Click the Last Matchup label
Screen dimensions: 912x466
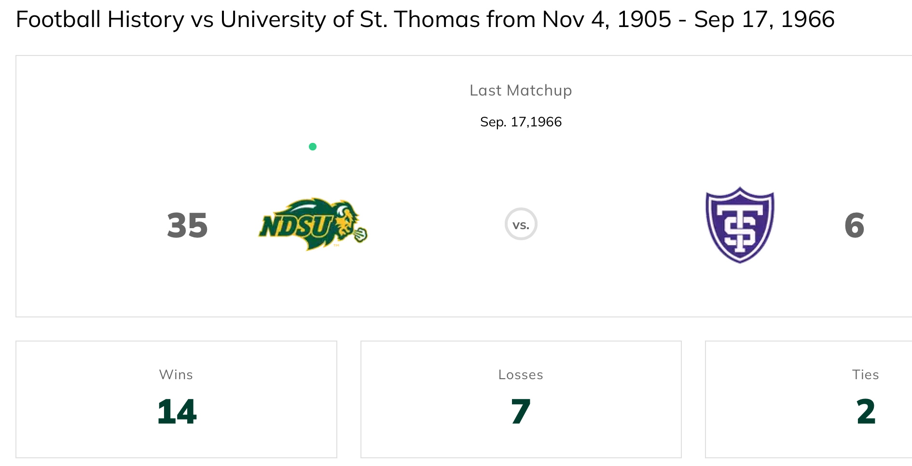(x=521, y=91)
